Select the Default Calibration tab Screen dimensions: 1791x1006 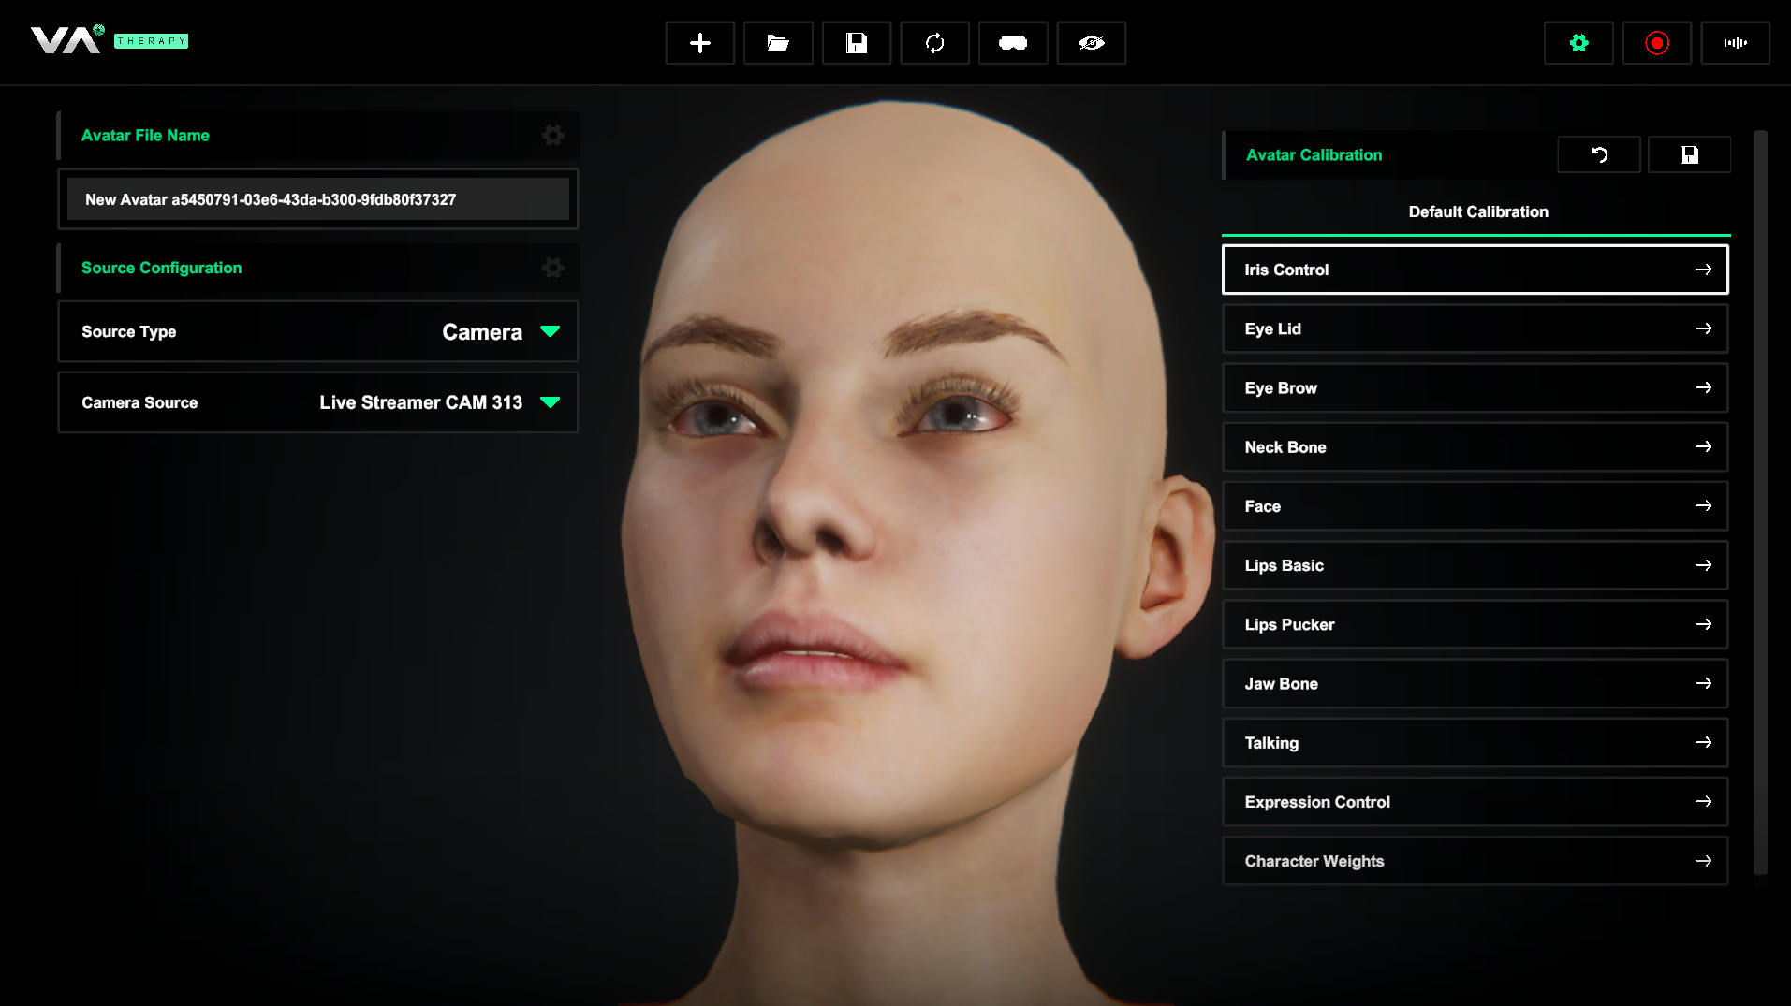[1477, 212]
